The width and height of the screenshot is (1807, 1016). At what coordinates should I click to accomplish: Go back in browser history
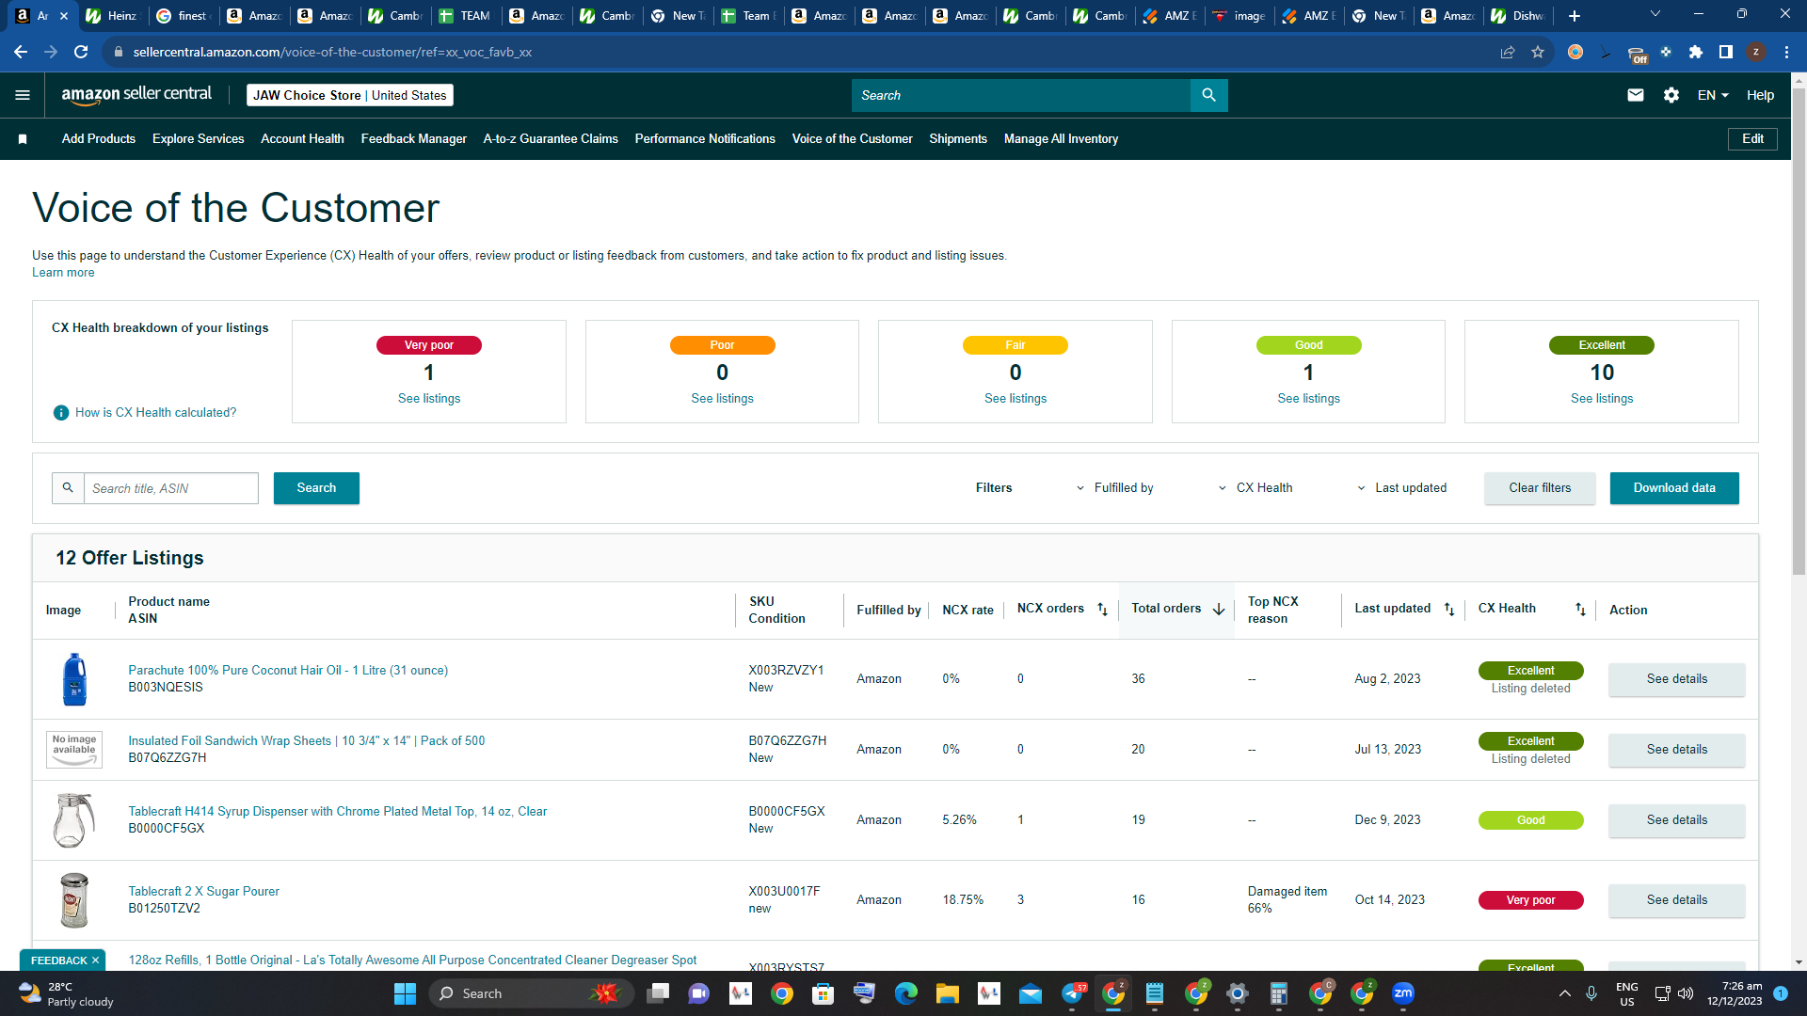(x=21, y=52)
